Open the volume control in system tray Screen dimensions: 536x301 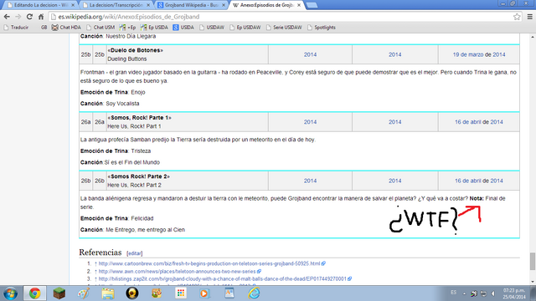(493, 293)
